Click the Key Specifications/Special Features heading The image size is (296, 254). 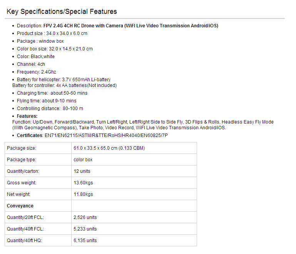coord(62,12)
